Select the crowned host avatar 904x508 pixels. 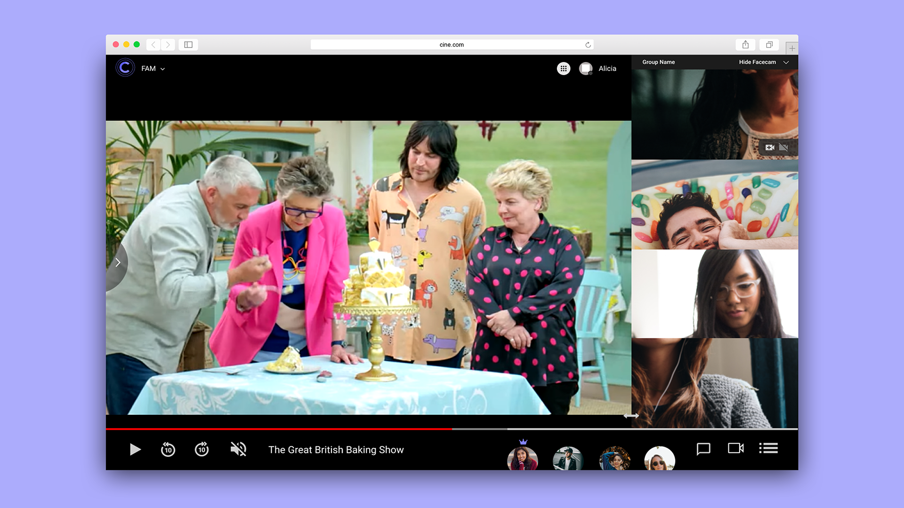[x=523, y=459]
